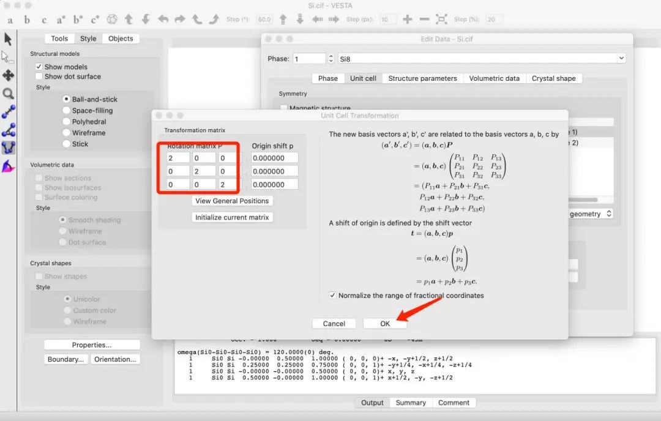Viewport: 661px width, 421px height.
Task: Select the Rotate pointer tool in the sidebar
Action: pos(8,39)
